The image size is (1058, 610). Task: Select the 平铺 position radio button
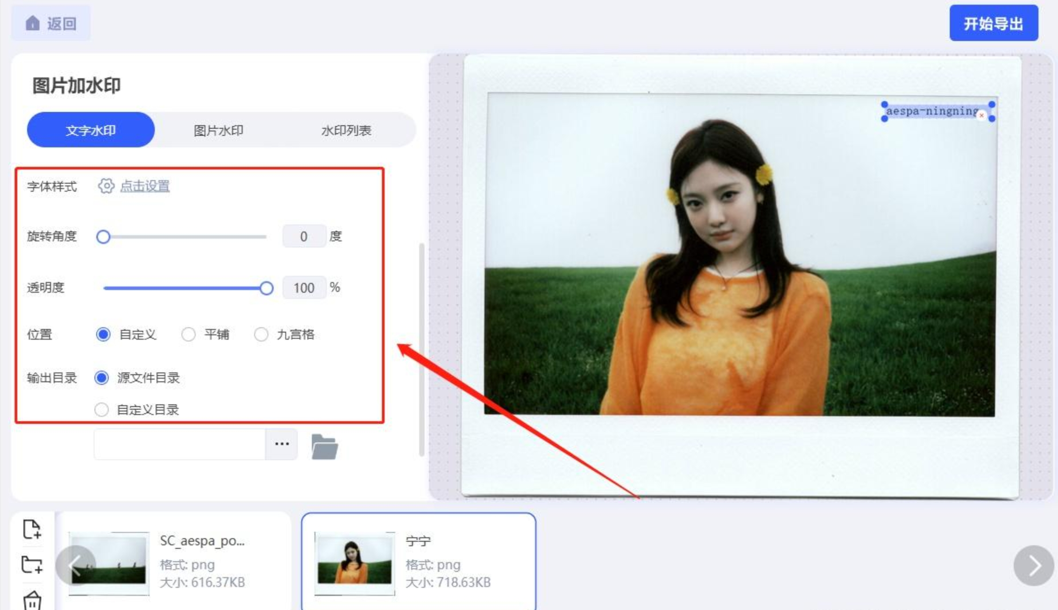pos(189,335)
